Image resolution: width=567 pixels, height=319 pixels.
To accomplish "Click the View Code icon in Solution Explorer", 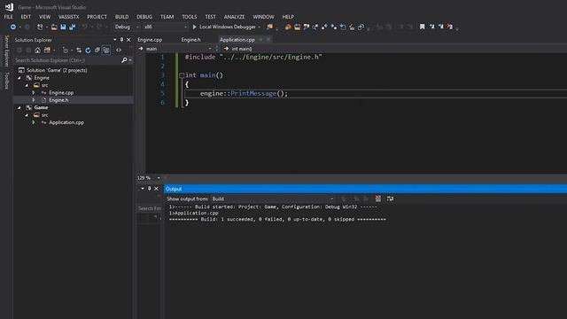I will [x=119, y=51].
